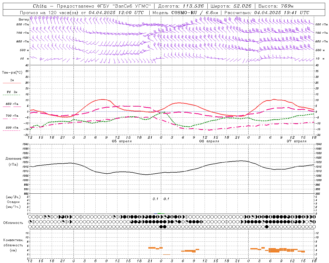Image resolution: width=329 pixels, height=263 pixels.
Task: Click the Облачность cloud cover label
Action: coord(13,223)
